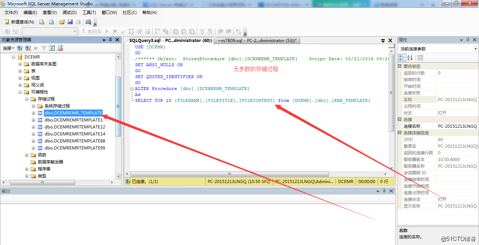
Task: Open the 工具(T) menu
Action: click(x=89, y=13)
